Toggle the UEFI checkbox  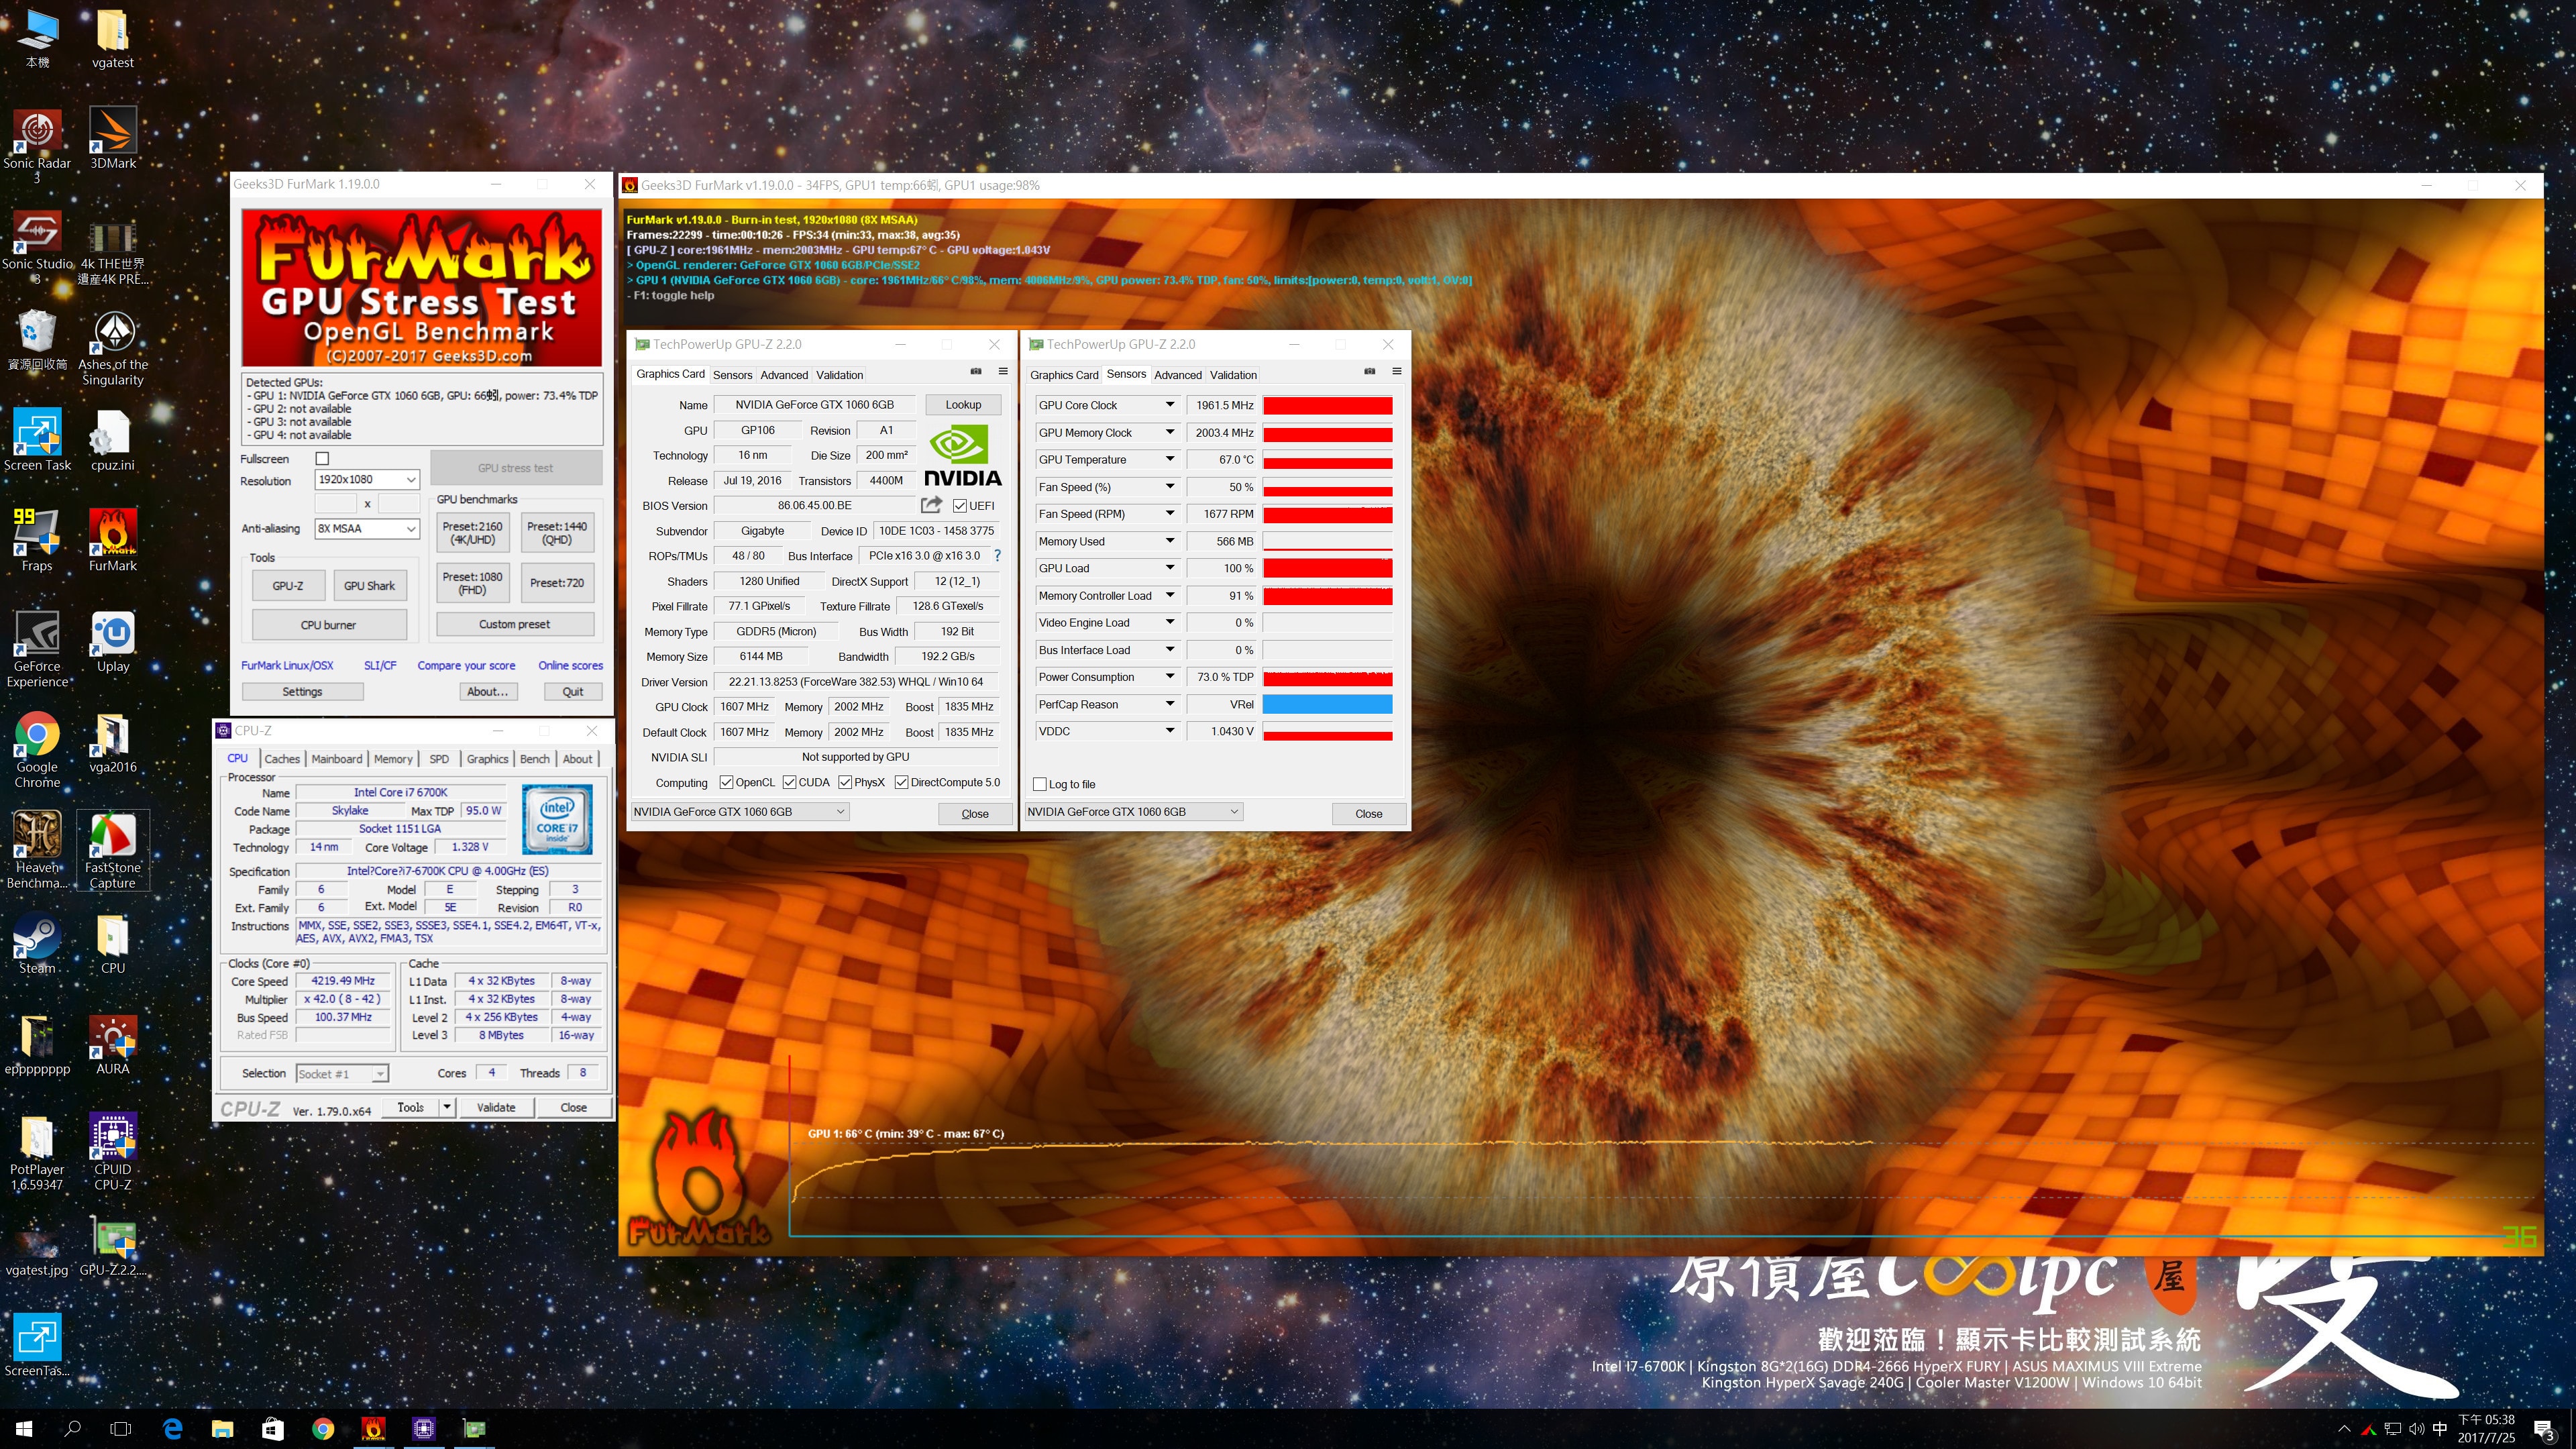[x=960, y=506]
